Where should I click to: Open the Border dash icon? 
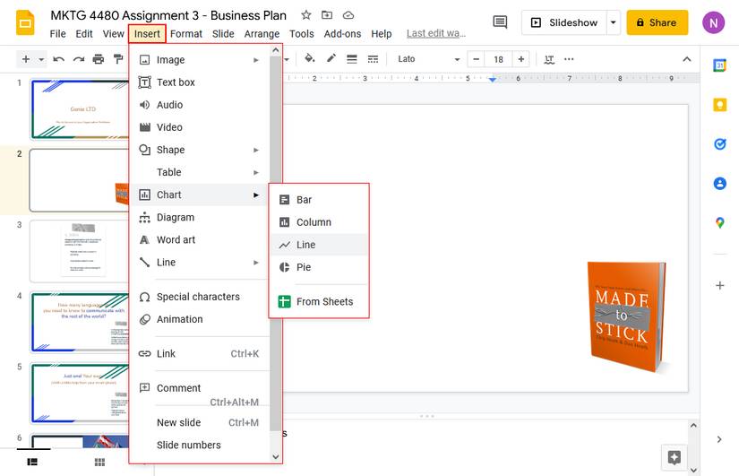pyautogui.click(x=373, y=59)
